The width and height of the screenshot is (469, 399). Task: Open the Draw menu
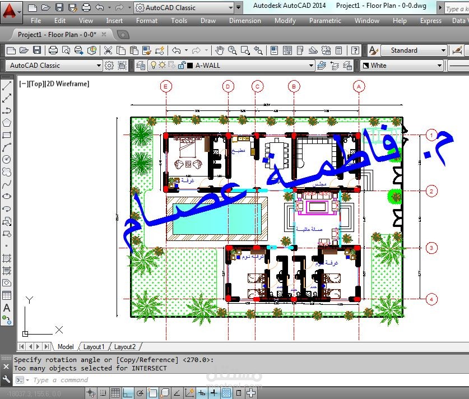[208, 21]
